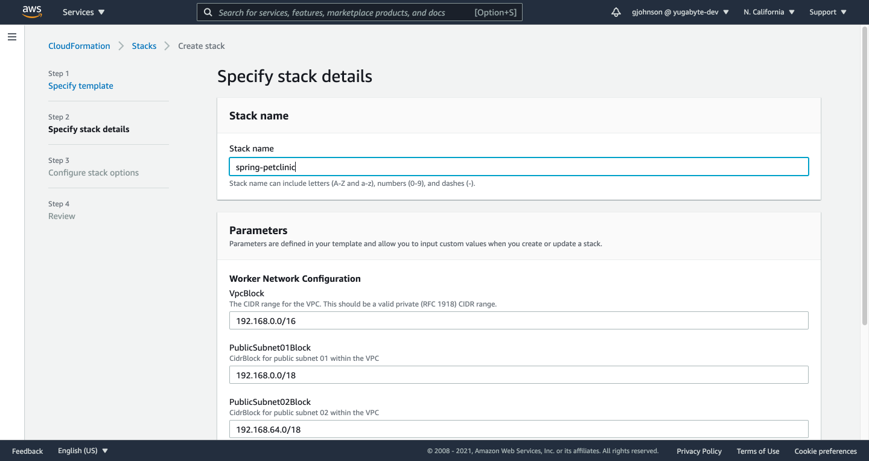
Task: Open the notifications bell
Action: [x=616, y=11]
